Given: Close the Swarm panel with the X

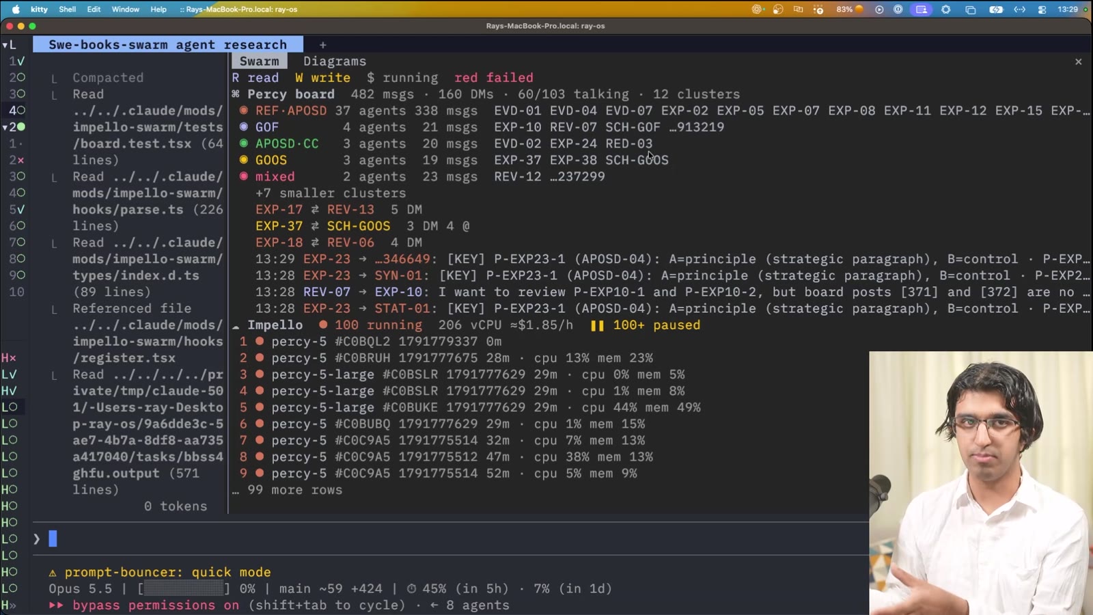Looking at the screenshot, I should coord(1079,61).
